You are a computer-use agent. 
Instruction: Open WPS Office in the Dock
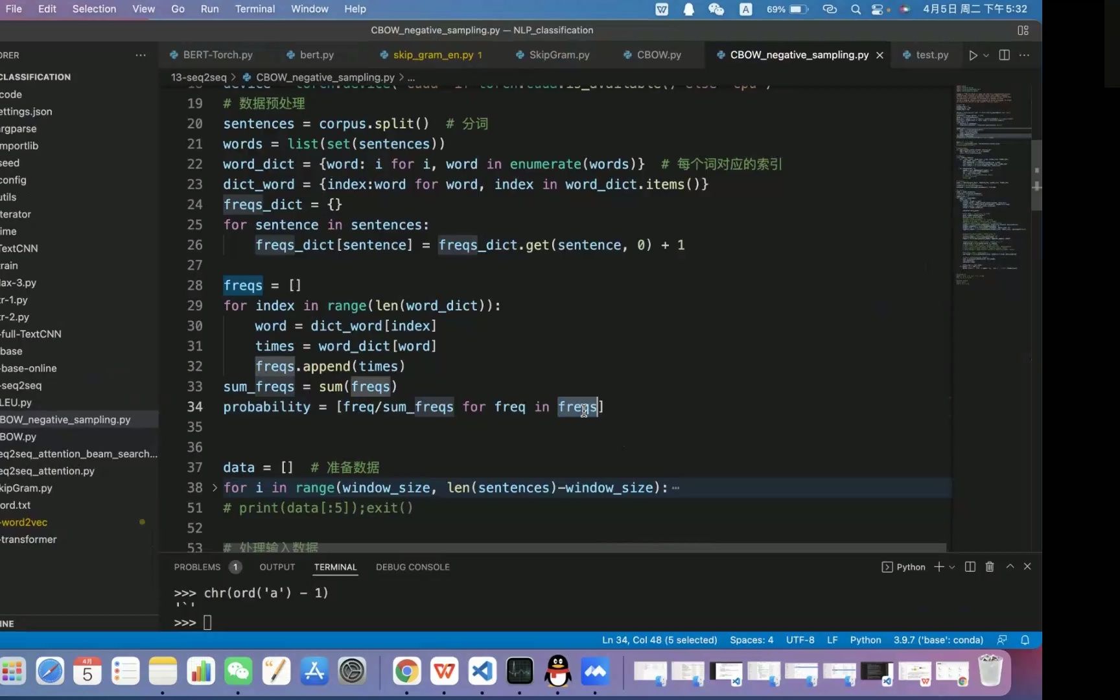444,671
